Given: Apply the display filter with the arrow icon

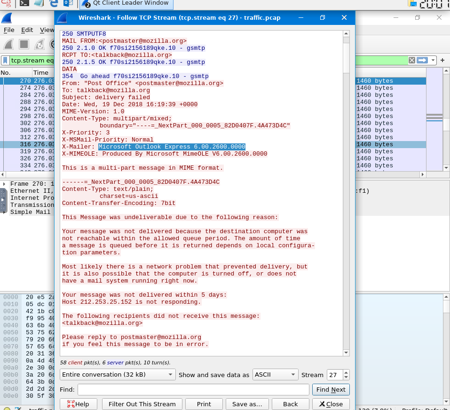Looking at the screenshot, I should 422,60.
